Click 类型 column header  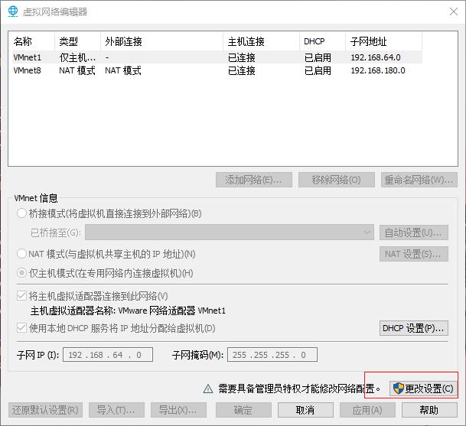(78, 41)
